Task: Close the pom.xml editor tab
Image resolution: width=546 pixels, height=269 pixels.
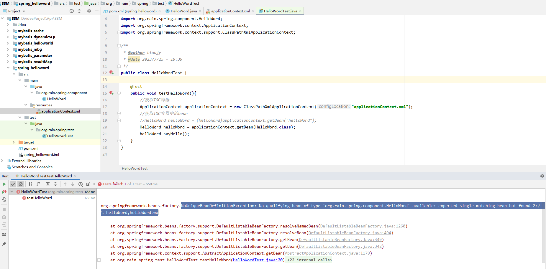Action: [160, 11]
